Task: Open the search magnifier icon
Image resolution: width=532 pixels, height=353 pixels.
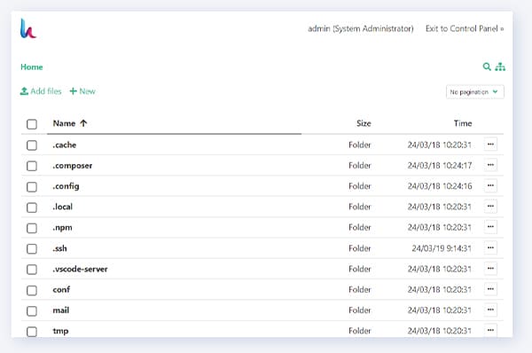Action: pyautogui.click(x=487, y=67)
